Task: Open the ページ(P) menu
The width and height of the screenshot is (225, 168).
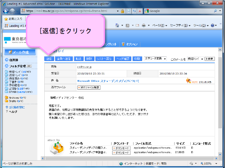Action: point(160,25)
